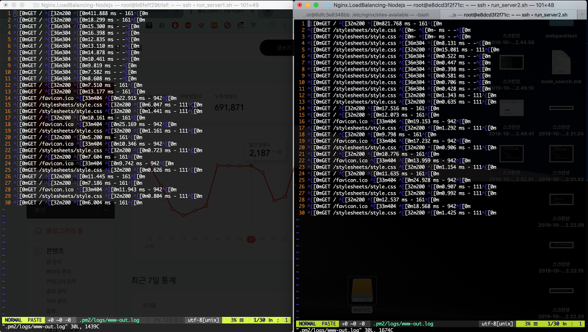Click the GET / line with 12.537 ms
The width and height of the screenshot is (588, 332).
point(373,199)
